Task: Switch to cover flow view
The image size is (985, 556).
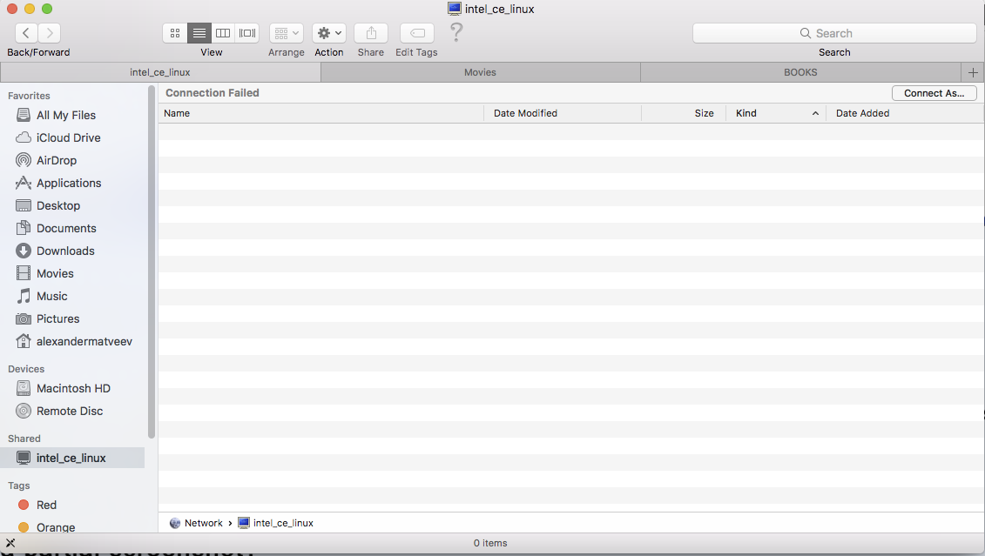Action: 246,33
